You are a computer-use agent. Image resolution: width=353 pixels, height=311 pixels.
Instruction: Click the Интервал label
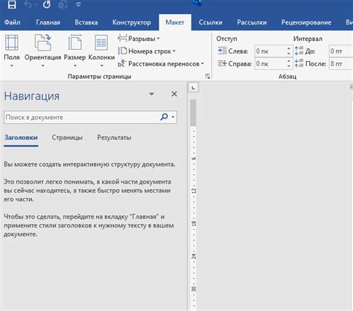[308, 39]
